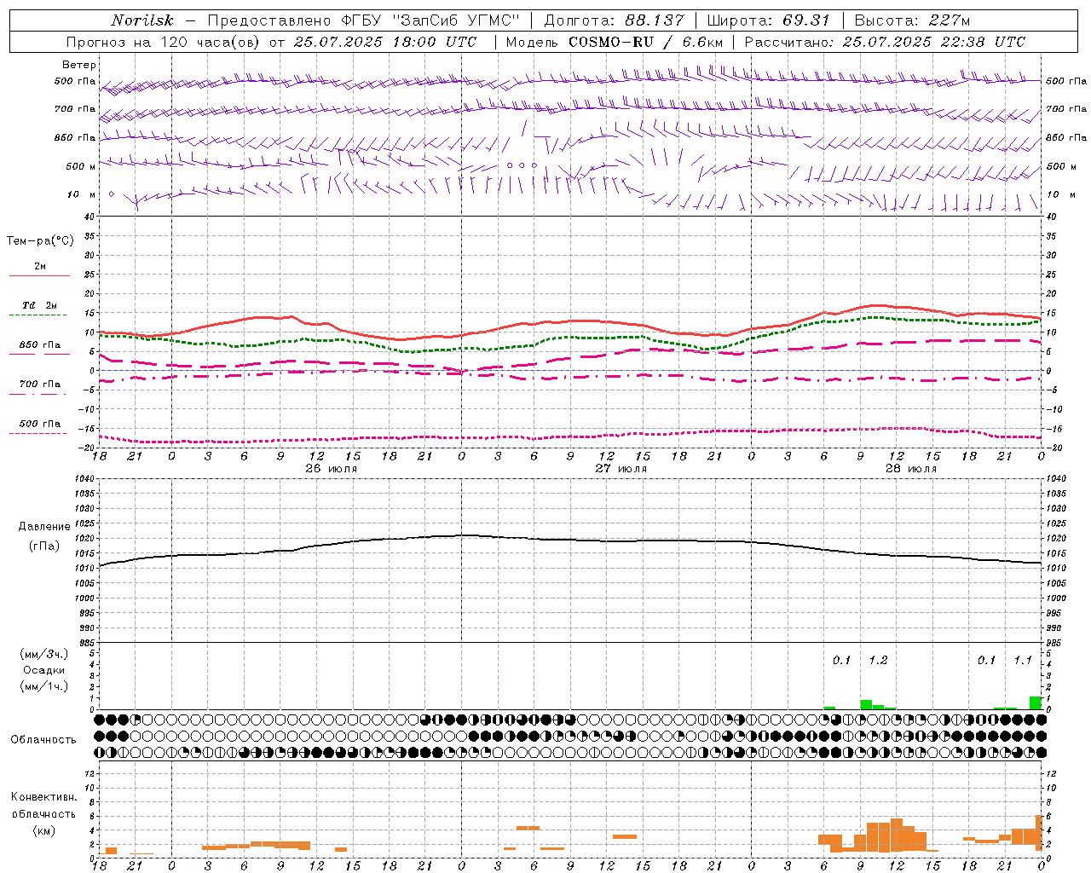Image resolution: width=1091 pixels, height=873 pixels.
Task: Click the '(мм/3ч.)' precipitation unit label
Action: (x=44, y=654)
